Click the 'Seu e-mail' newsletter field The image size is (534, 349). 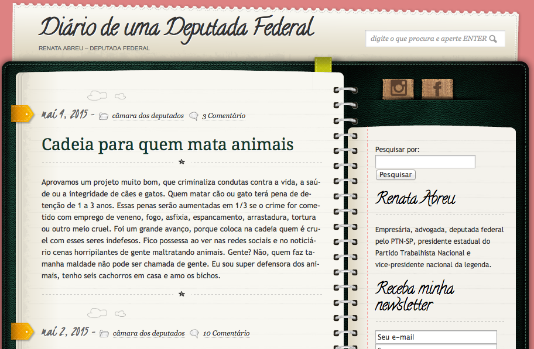point(436,337)
